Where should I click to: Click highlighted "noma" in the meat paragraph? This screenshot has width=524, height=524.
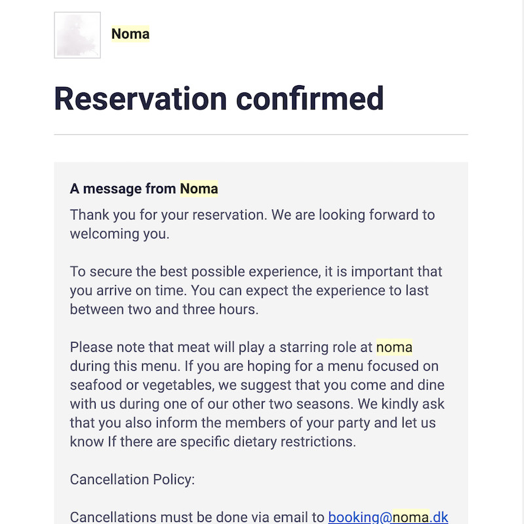[394, 347]
